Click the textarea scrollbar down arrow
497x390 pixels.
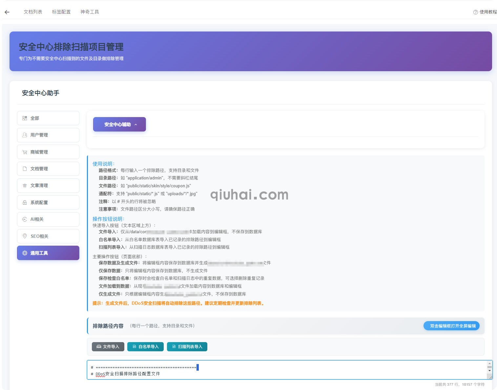click(489, 371)
